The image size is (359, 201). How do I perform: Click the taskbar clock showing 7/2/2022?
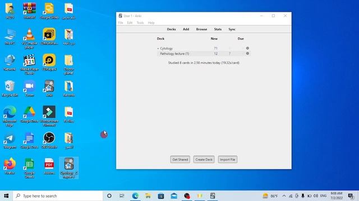[337, 196]
